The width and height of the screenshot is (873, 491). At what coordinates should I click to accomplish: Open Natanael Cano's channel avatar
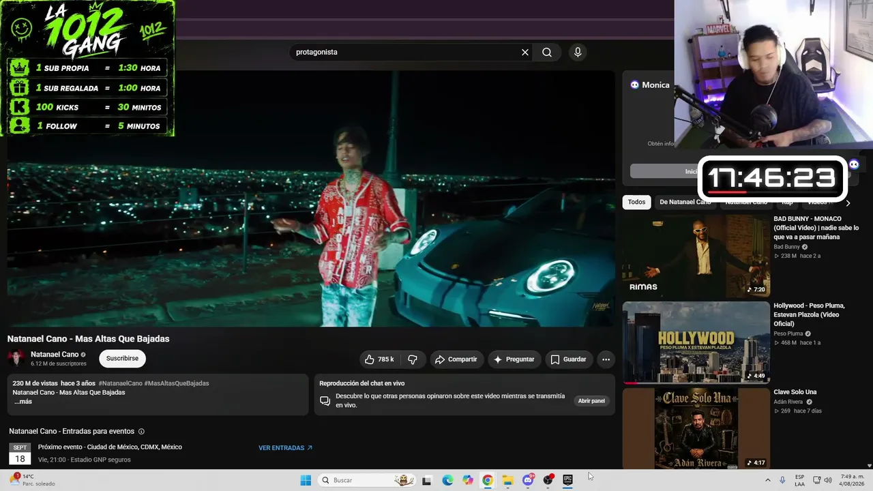(x=16, y=358)
